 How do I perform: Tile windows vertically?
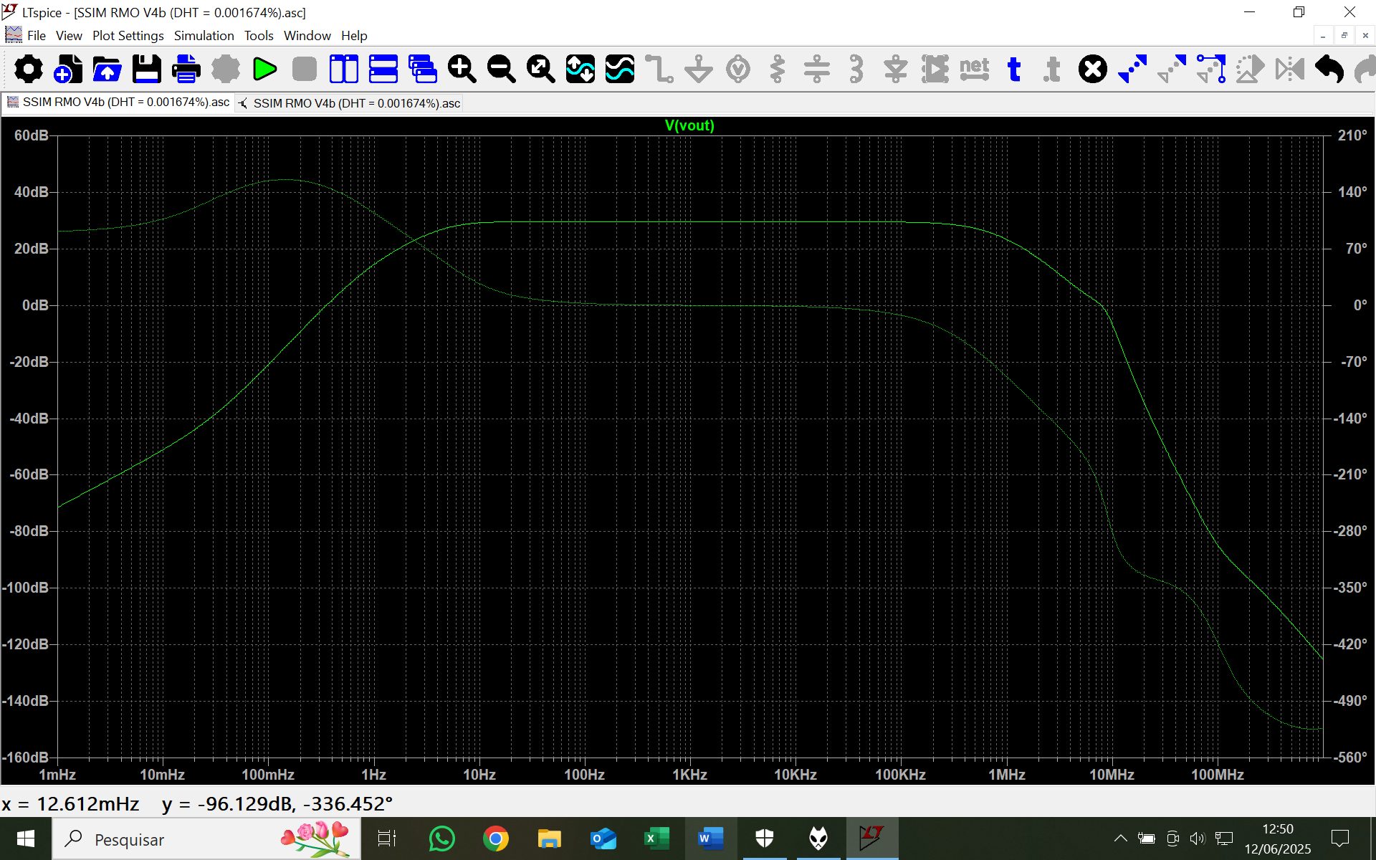tap(344, 70)
